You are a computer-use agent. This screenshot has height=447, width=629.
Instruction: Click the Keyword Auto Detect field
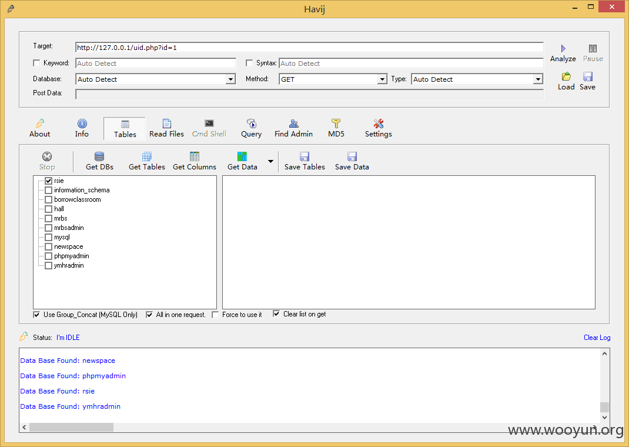(156, 64)
